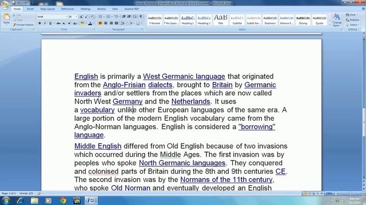Follow the 'Netherlands' hyperlink
This screenshot has height=205, width=366.
click(x=190, y=101)
